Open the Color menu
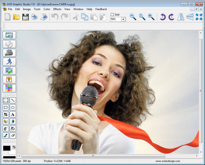The image size is (205, 165). pos(47,9)
